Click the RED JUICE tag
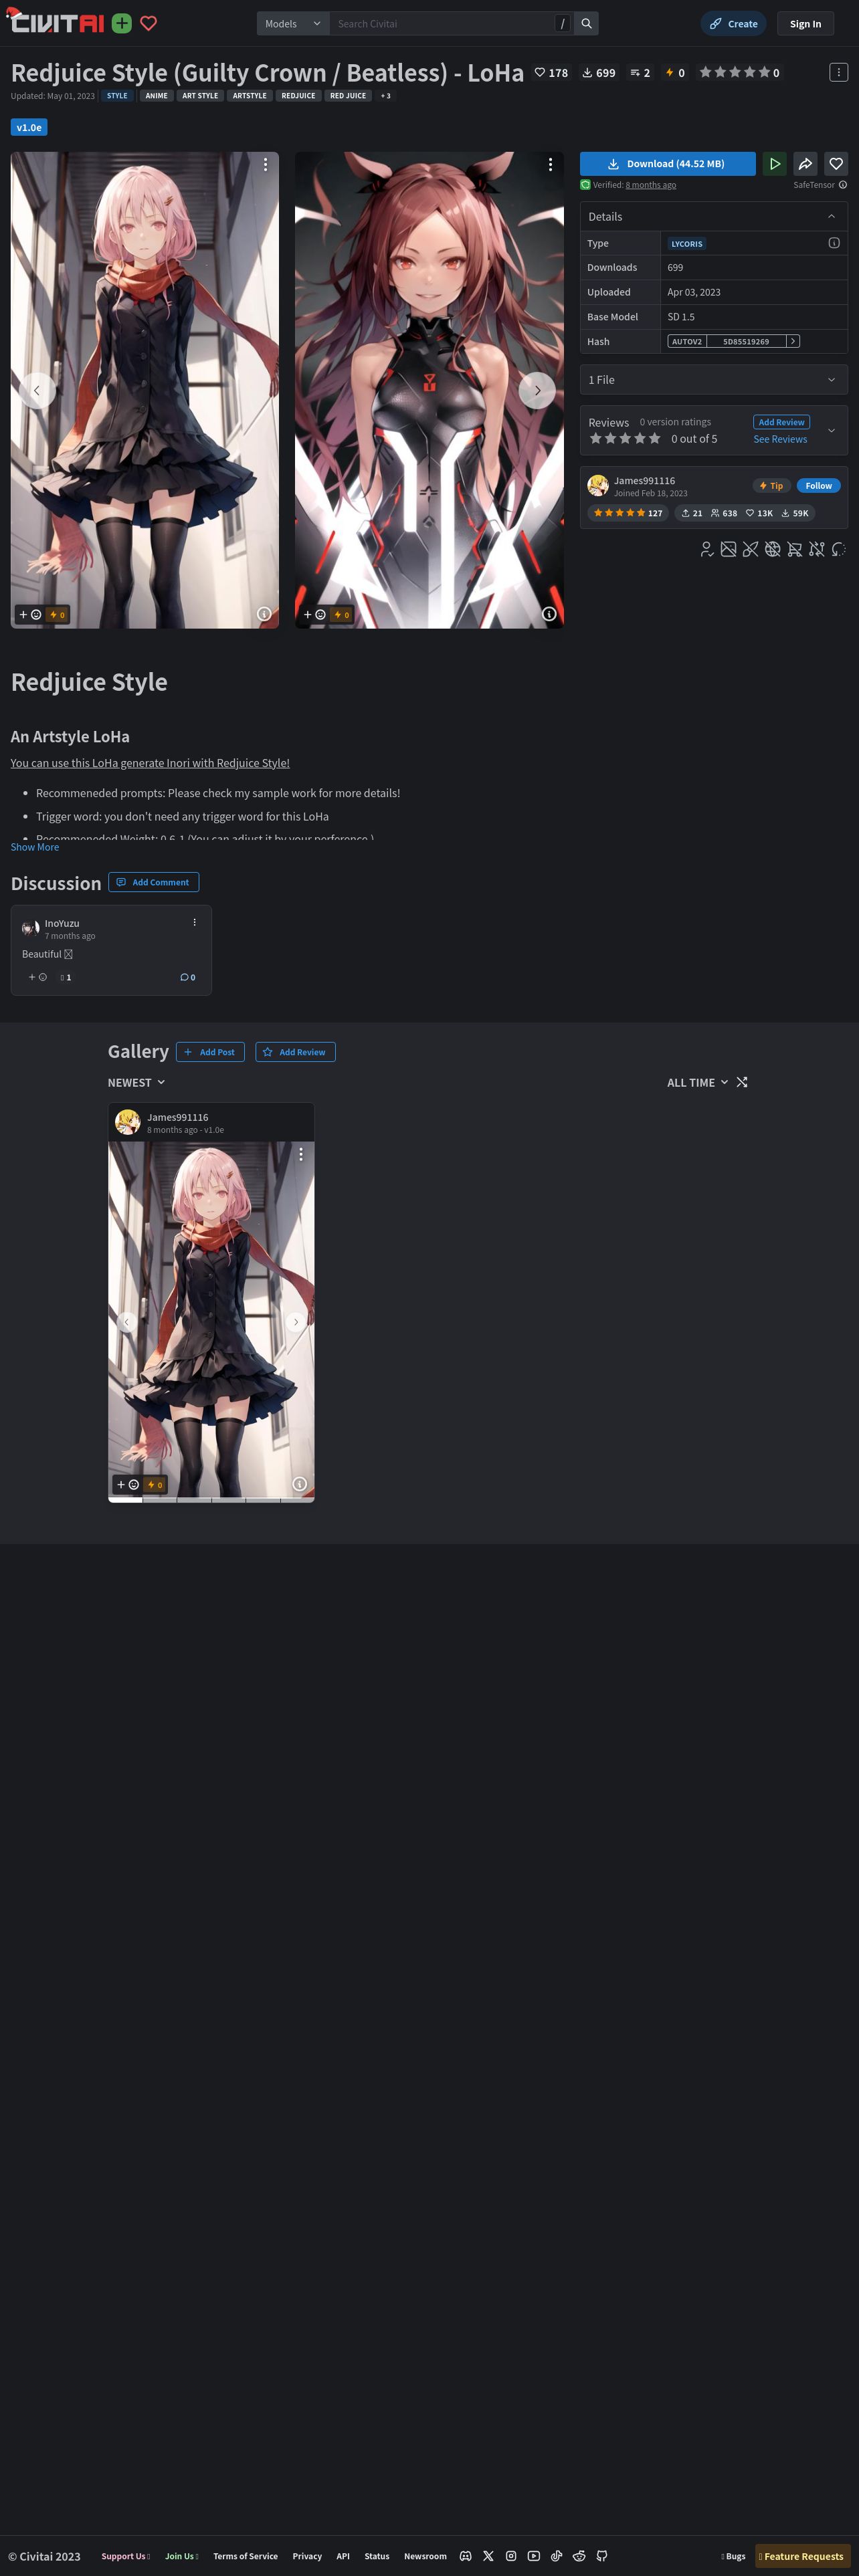 click(348, 96)
